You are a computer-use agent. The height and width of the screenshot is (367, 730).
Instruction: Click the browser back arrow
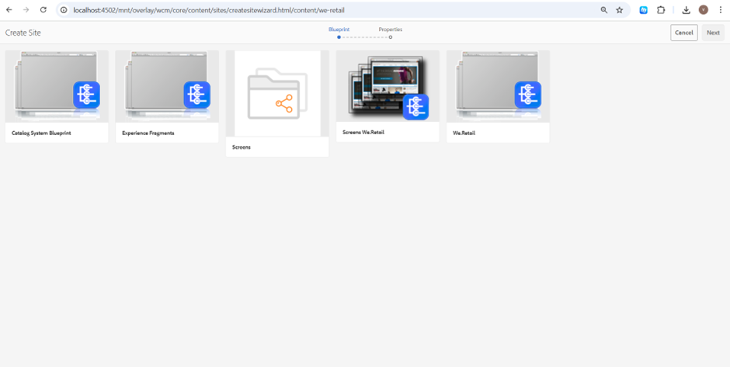[x=9, y=10]
